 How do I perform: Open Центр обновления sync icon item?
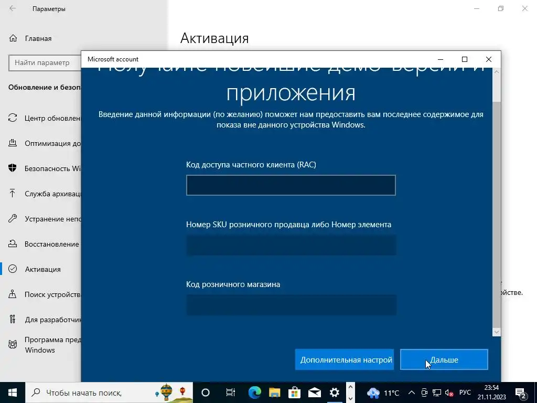click(13, 118)
